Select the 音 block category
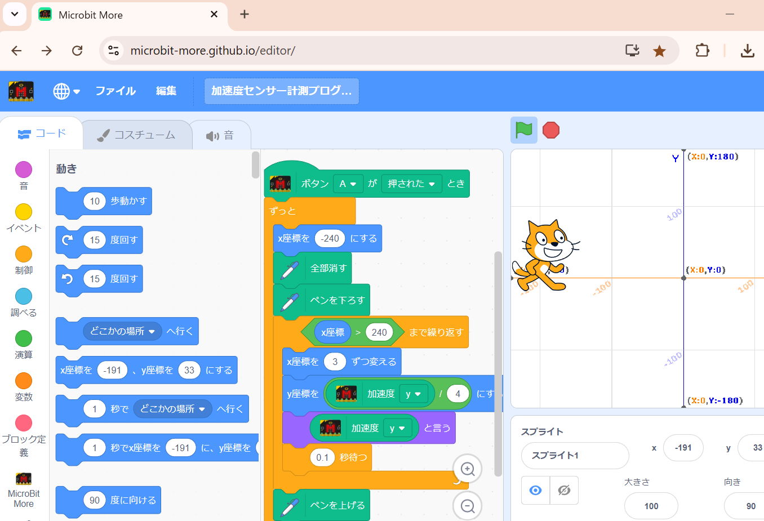The width and height of the screenshot is (764, 521). pos(24,175)
